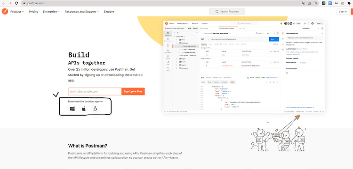Click 'Download the desktop app for' label
This screenshot has height=169, width=353.
[x=86, y=102]
